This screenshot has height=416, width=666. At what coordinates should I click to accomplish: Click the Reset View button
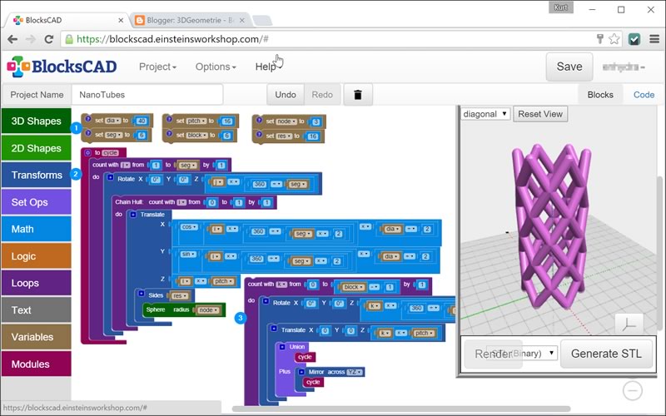(540, 114)
